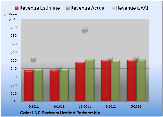Click the green Revenue Actual legend marker
This screenshot has height=117, width=163.
tap(68, 8)
